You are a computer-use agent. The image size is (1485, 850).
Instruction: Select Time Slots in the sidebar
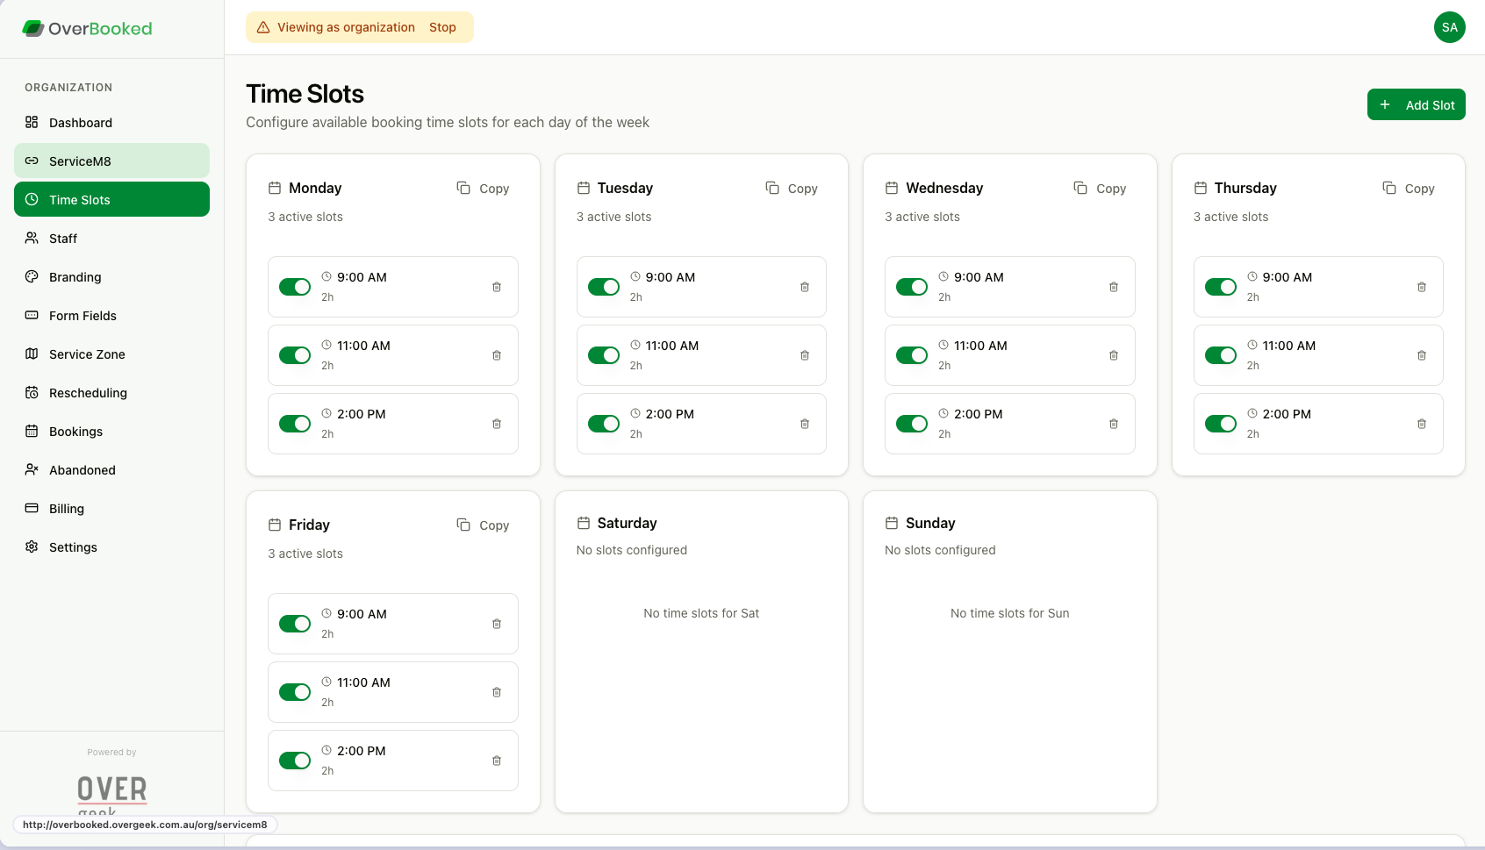80,199
